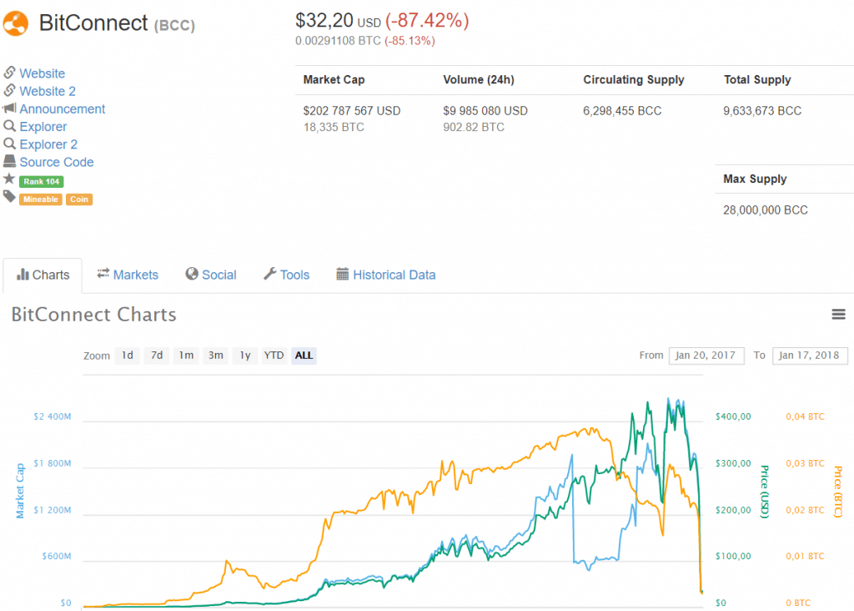Click the $32,20 USD price text
This screenshot has height=611, width=854.
tap(338, 21)
